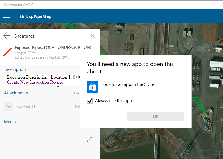Open the hamburger menu

click(7, 16)
